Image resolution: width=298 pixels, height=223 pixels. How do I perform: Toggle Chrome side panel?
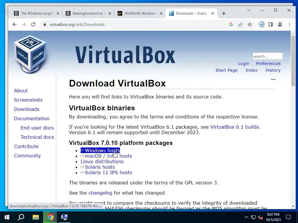point(271,24)
